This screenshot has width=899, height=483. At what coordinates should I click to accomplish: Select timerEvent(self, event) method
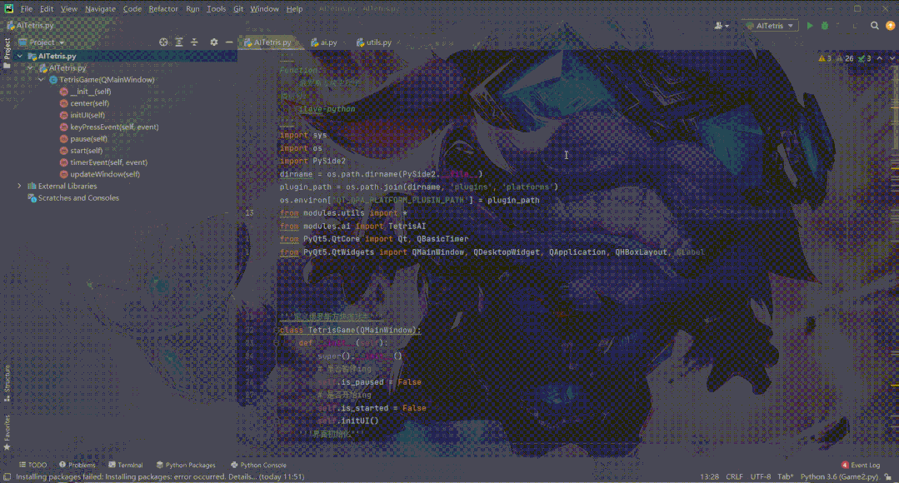pos(103,162)
